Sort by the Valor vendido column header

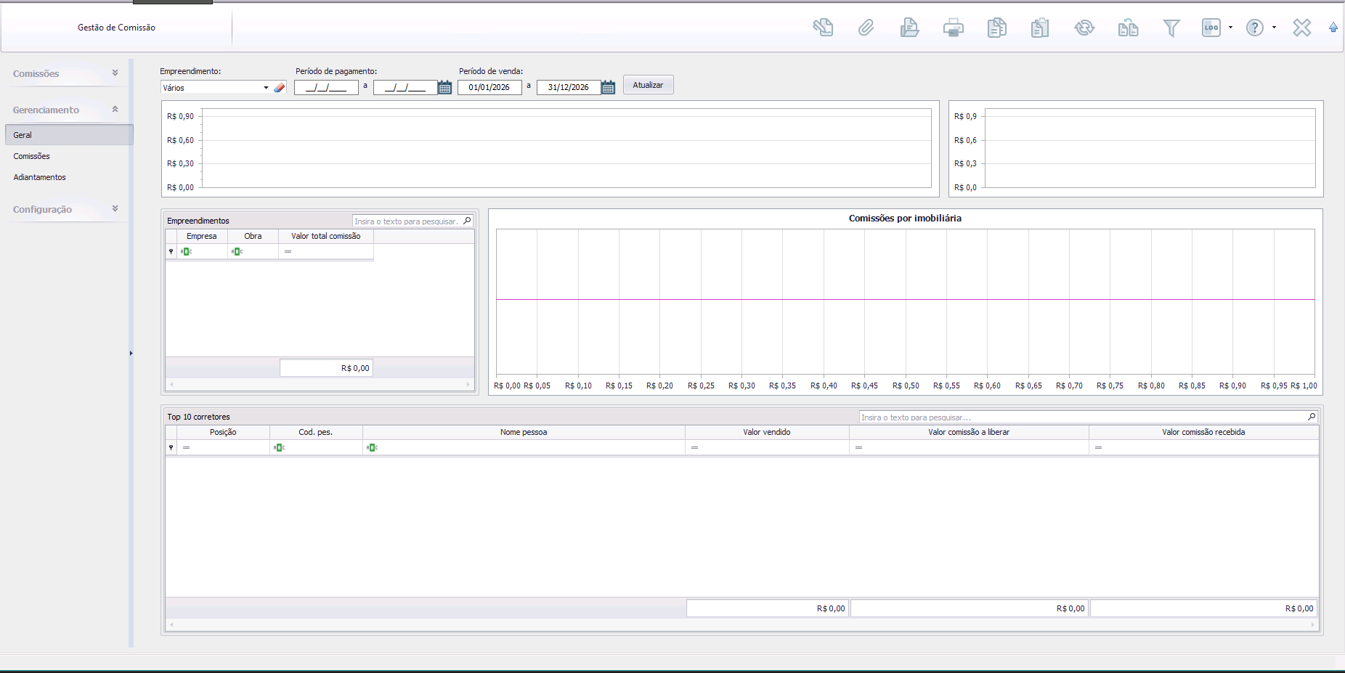pyautogui.click(x=766, y=432)
